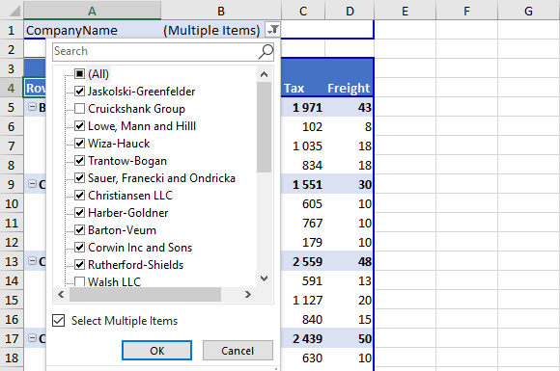Select column E header

tap(405, 11)
